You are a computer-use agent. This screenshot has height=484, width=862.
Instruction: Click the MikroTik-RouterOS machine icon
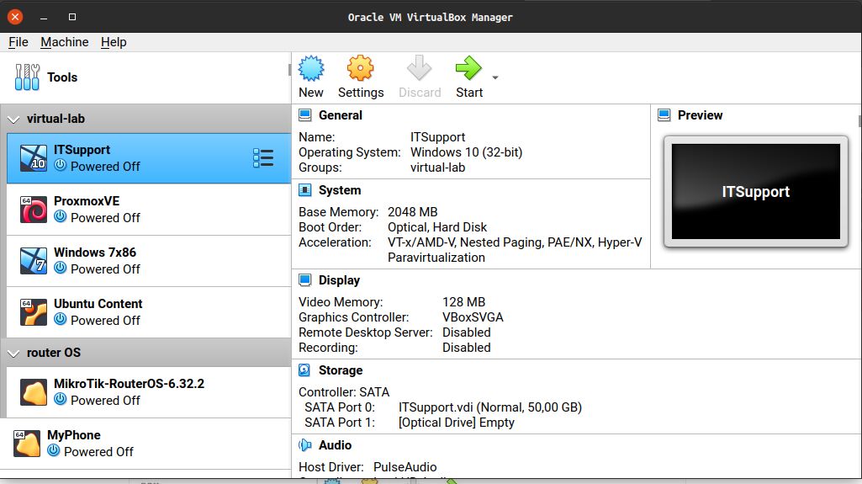pyautogui.click(x=34, y=392)
